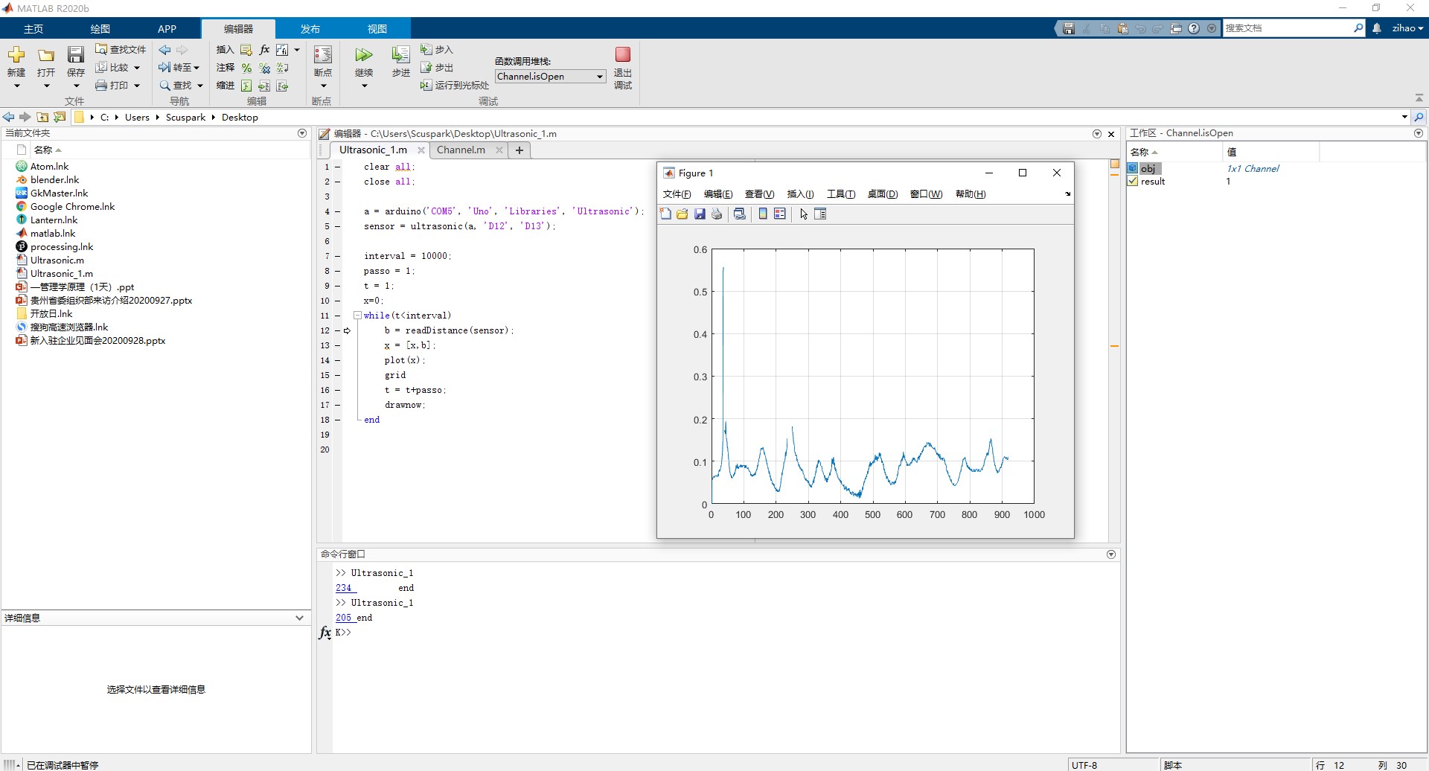The height and width of the screenshot is (771, 1429).
Task: Expand the 详细信息 (Details) panel chevron
Action: [x=299, y=618]
